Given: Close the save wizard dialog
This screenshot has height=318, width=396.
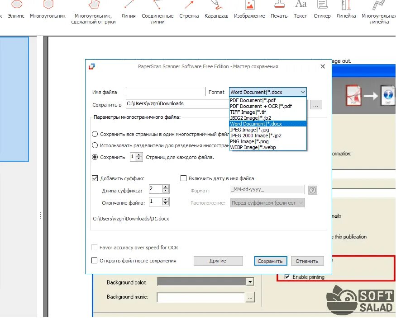Looking at the screenshot, I should point(323,66).
